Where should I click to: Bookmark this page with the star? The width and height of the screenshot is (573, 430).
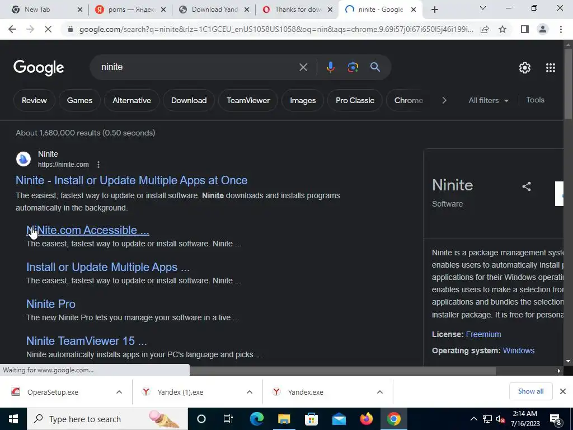(502, 29)
